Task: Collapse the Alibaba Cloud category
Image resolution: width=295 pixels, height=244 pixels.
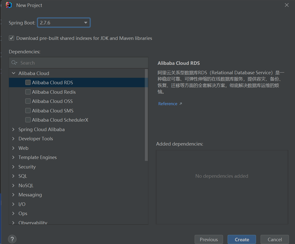Action: [x=13, y=73]
